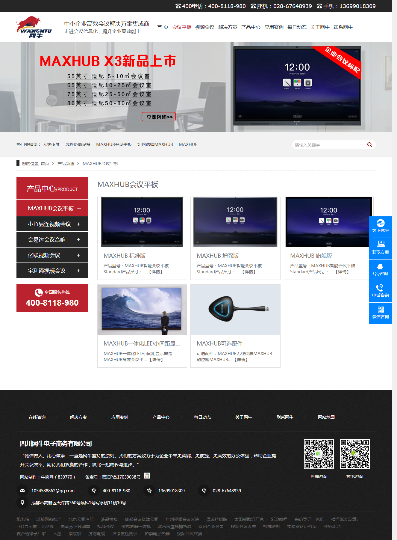Click the 技术咨询 QR code
397x540 pixels.
pyautogui.click(x=355, y=454)
